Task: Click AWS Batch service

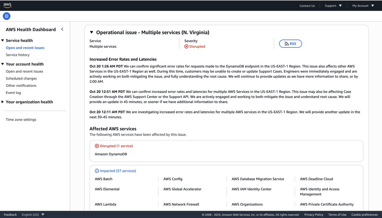Action: (103, 179)
